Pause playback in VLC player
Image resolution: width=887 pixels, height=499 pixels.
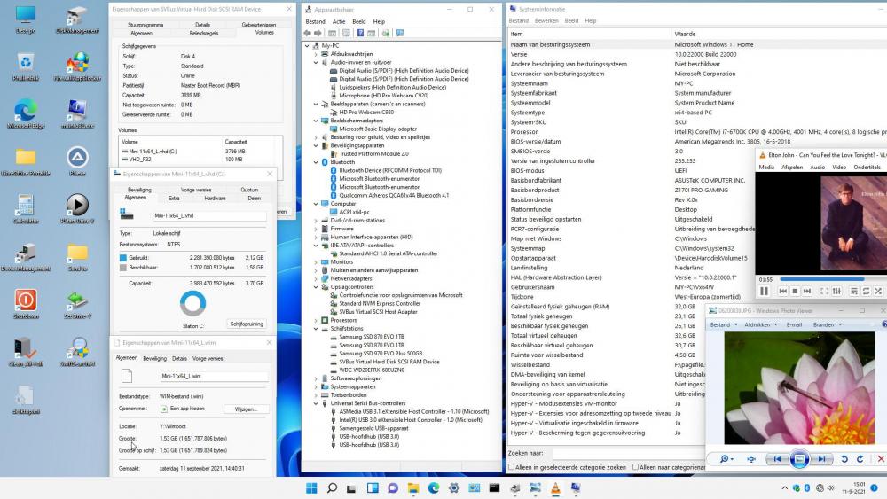pyautogui.click(x=764, y=291)
